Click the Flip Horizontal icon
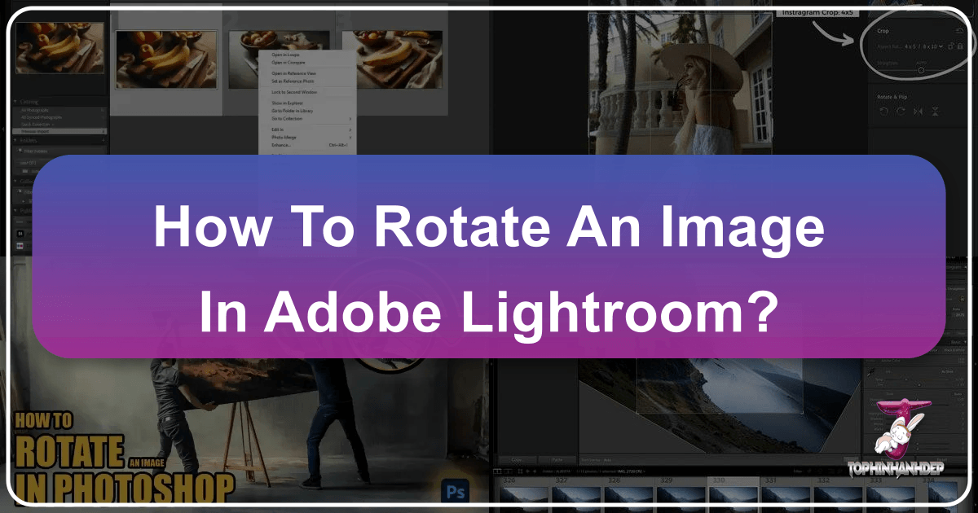Viewport: 978px width, 513px height. pyautogui.click(x=919, y=110)
